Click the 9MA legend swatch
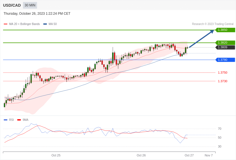 (x=19, y=120)
